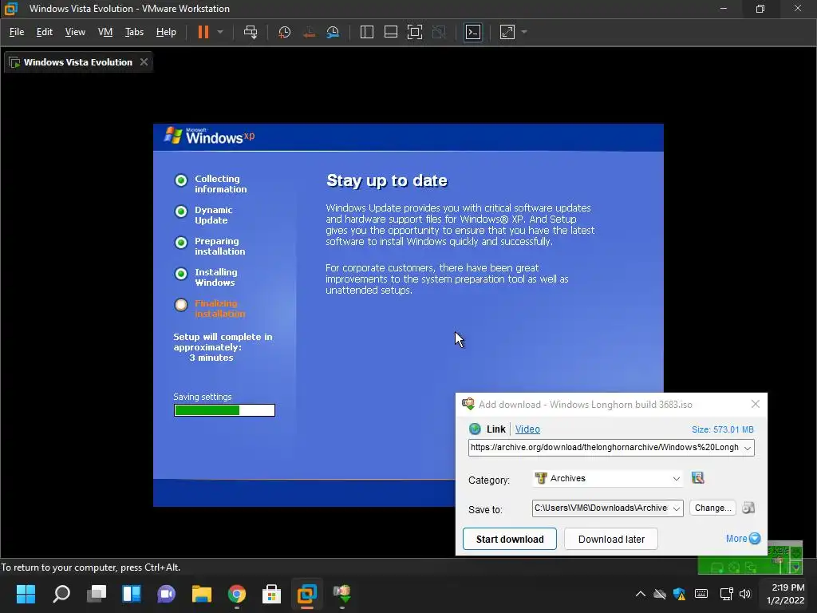Switch to the Video link tab

(x=527, y=429)
